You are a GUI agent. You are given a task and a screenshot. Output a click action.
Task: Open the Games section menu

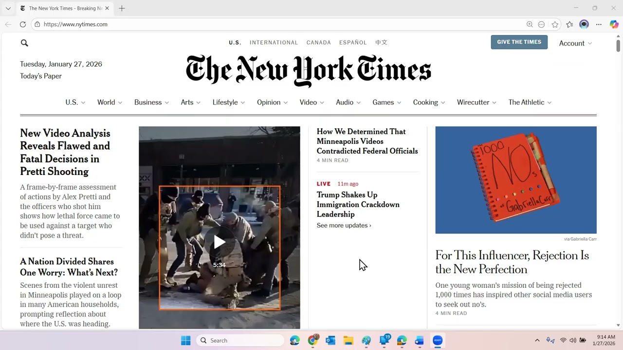click(387, 102)
